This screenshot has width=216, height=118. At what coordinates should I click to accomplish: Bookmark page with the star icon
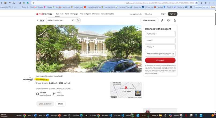tap(33, 3)
